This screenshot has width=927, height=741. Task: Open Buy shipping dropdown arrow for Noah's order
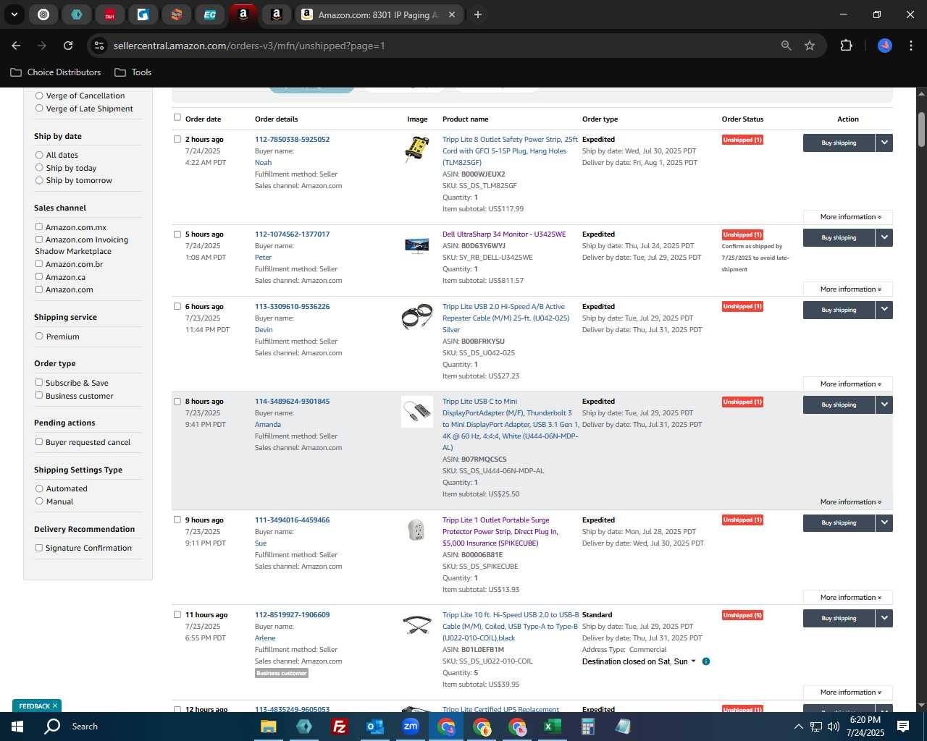[x=884, y=143]
